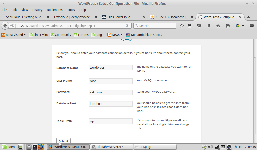Open the Pocket icon in toolbar
257x150 pixels.
point(199,26)
